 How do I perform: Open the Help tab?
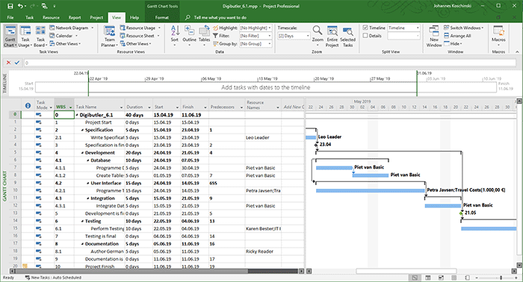click(134, 17)
